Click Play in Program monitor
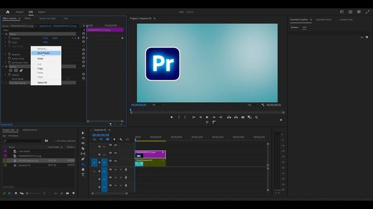373x209 pixels. point(207,117)
